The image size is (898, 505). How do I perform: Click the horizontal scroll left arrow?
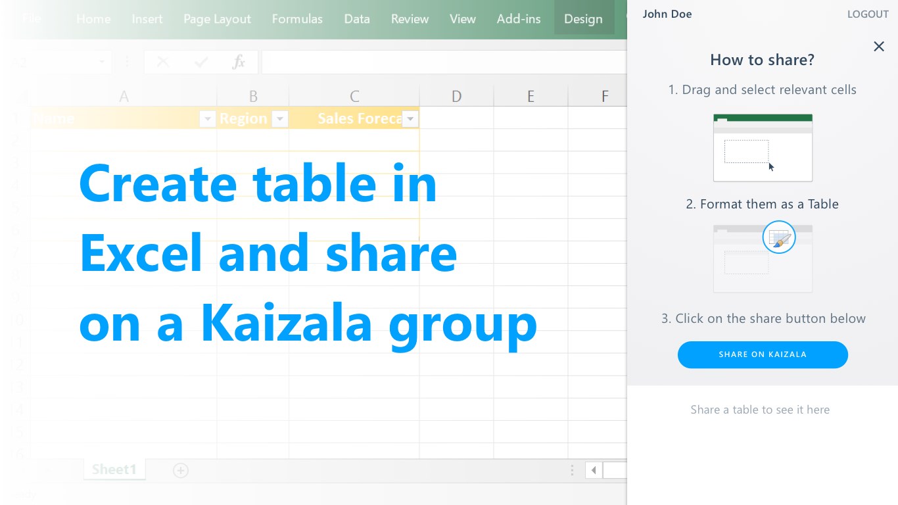pyautogui.click(x=594, y=470)
